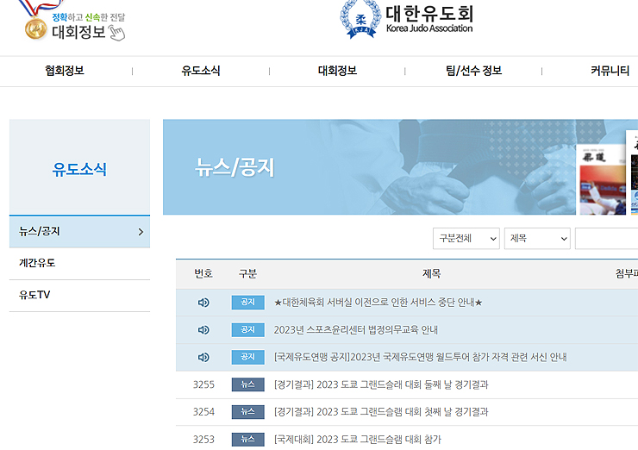
Task: Click the Korea Judo Association logo
Action: pos(406,19)
